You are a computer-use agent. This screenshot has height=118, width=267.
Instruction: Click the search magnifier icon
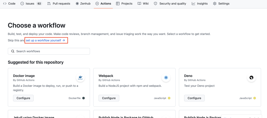click(13, 51)
